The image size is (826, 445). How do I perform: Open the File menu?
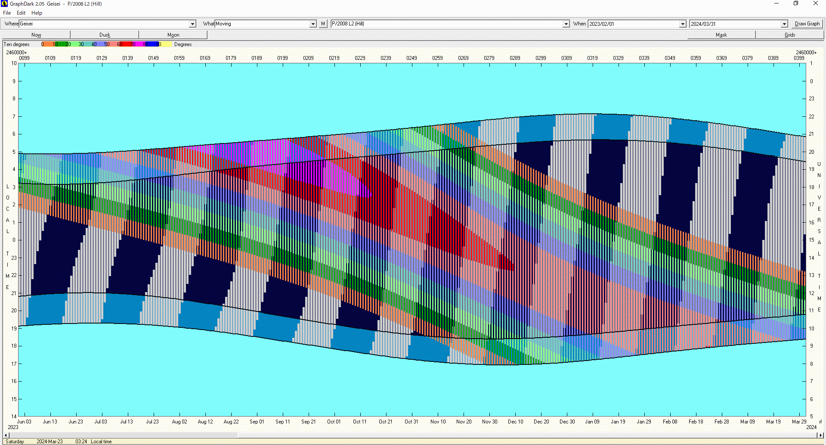coord(7,13)
